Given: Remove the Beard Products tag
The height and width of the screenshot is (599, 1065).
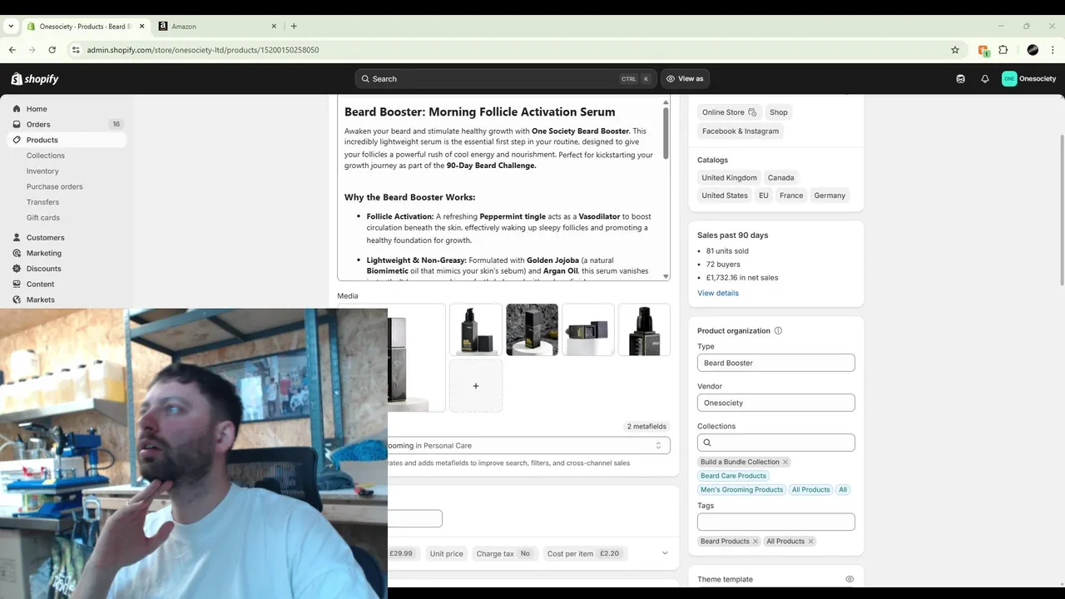Looking at the screenshot, I should coord(755,542).
